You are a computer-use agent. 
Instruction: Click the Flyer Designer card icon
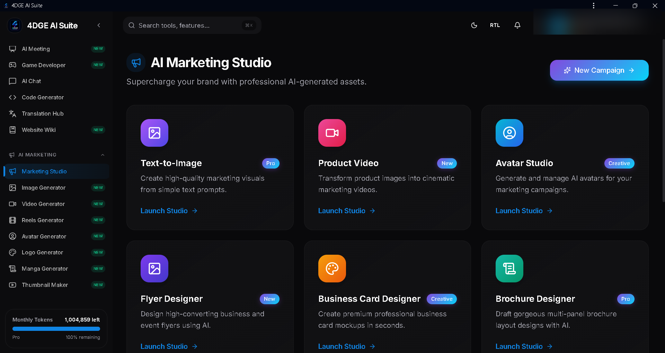coord(154,269)
